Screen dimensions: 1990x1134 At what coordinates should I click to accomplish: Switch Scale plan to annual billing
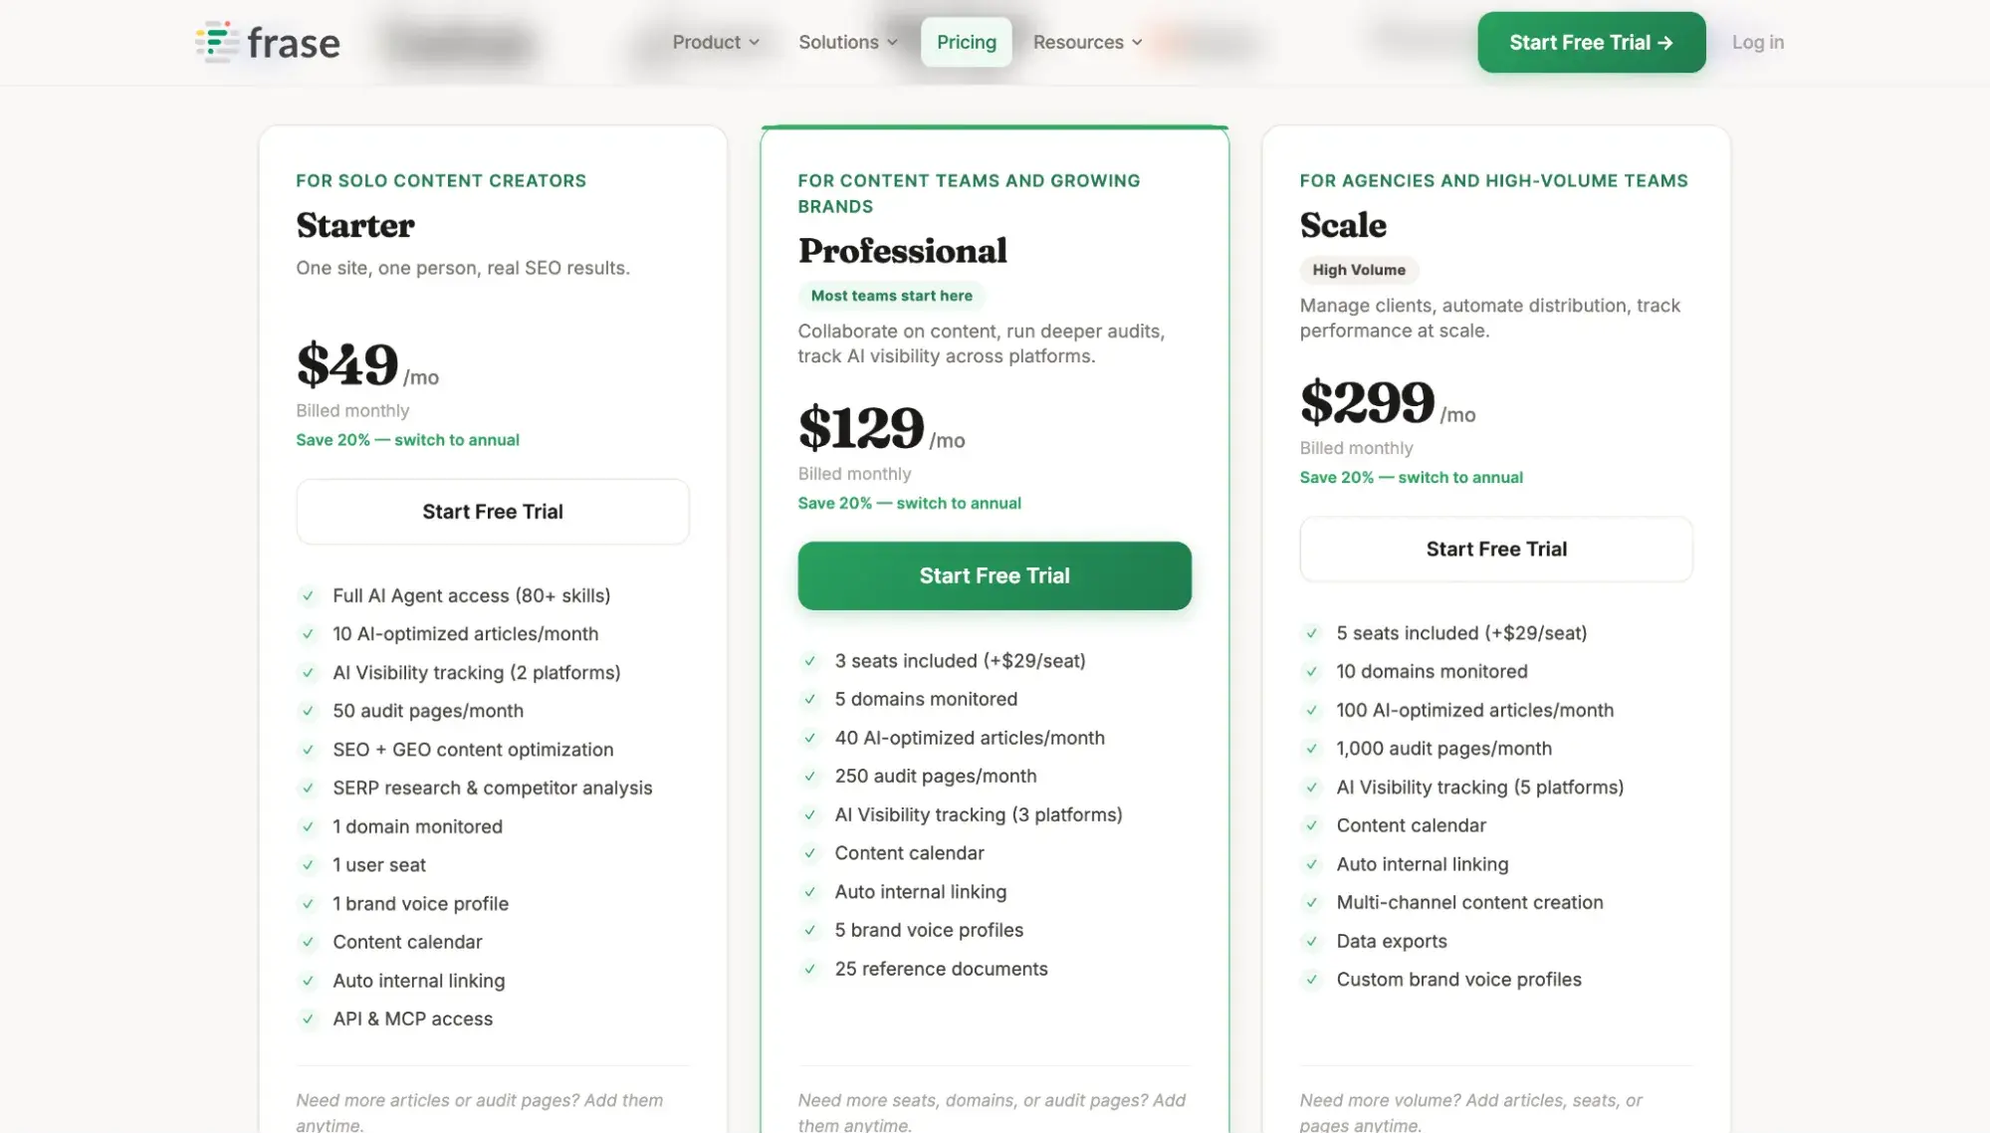(1411, 477)
